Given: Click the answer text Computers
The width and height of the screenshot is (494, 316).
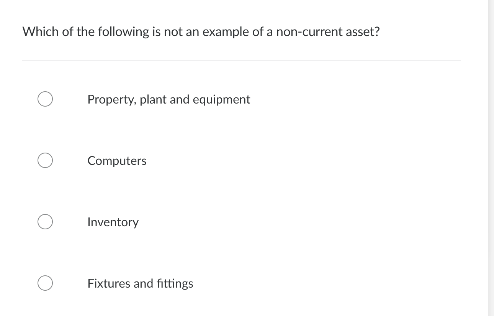Looking at the screenshot, I should (x=117, y=160).
